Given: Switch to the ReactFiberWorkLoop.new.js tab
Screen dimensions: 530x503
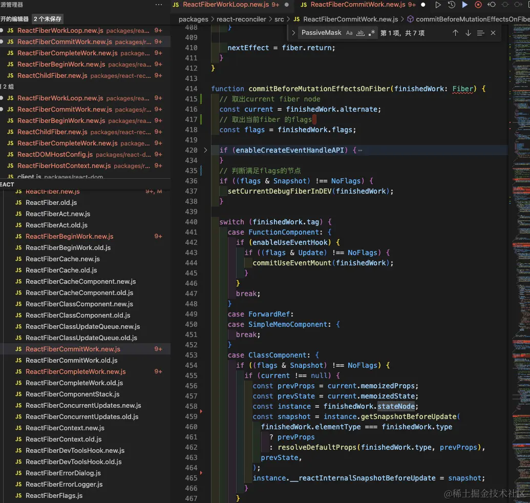Looking at the screenshot, I should point(231,5).
